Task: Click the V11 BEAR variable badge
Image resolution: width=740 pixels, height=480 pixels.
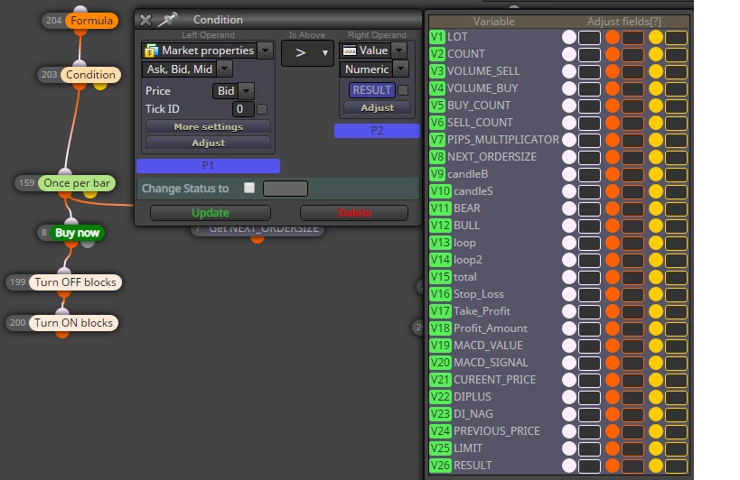Action: click(x=440, y=208)
